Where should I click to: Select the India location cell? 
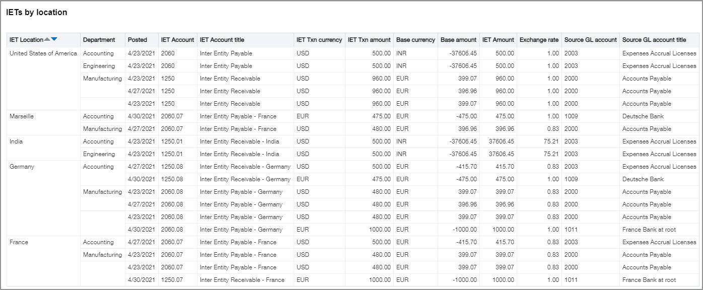[16, 141]
